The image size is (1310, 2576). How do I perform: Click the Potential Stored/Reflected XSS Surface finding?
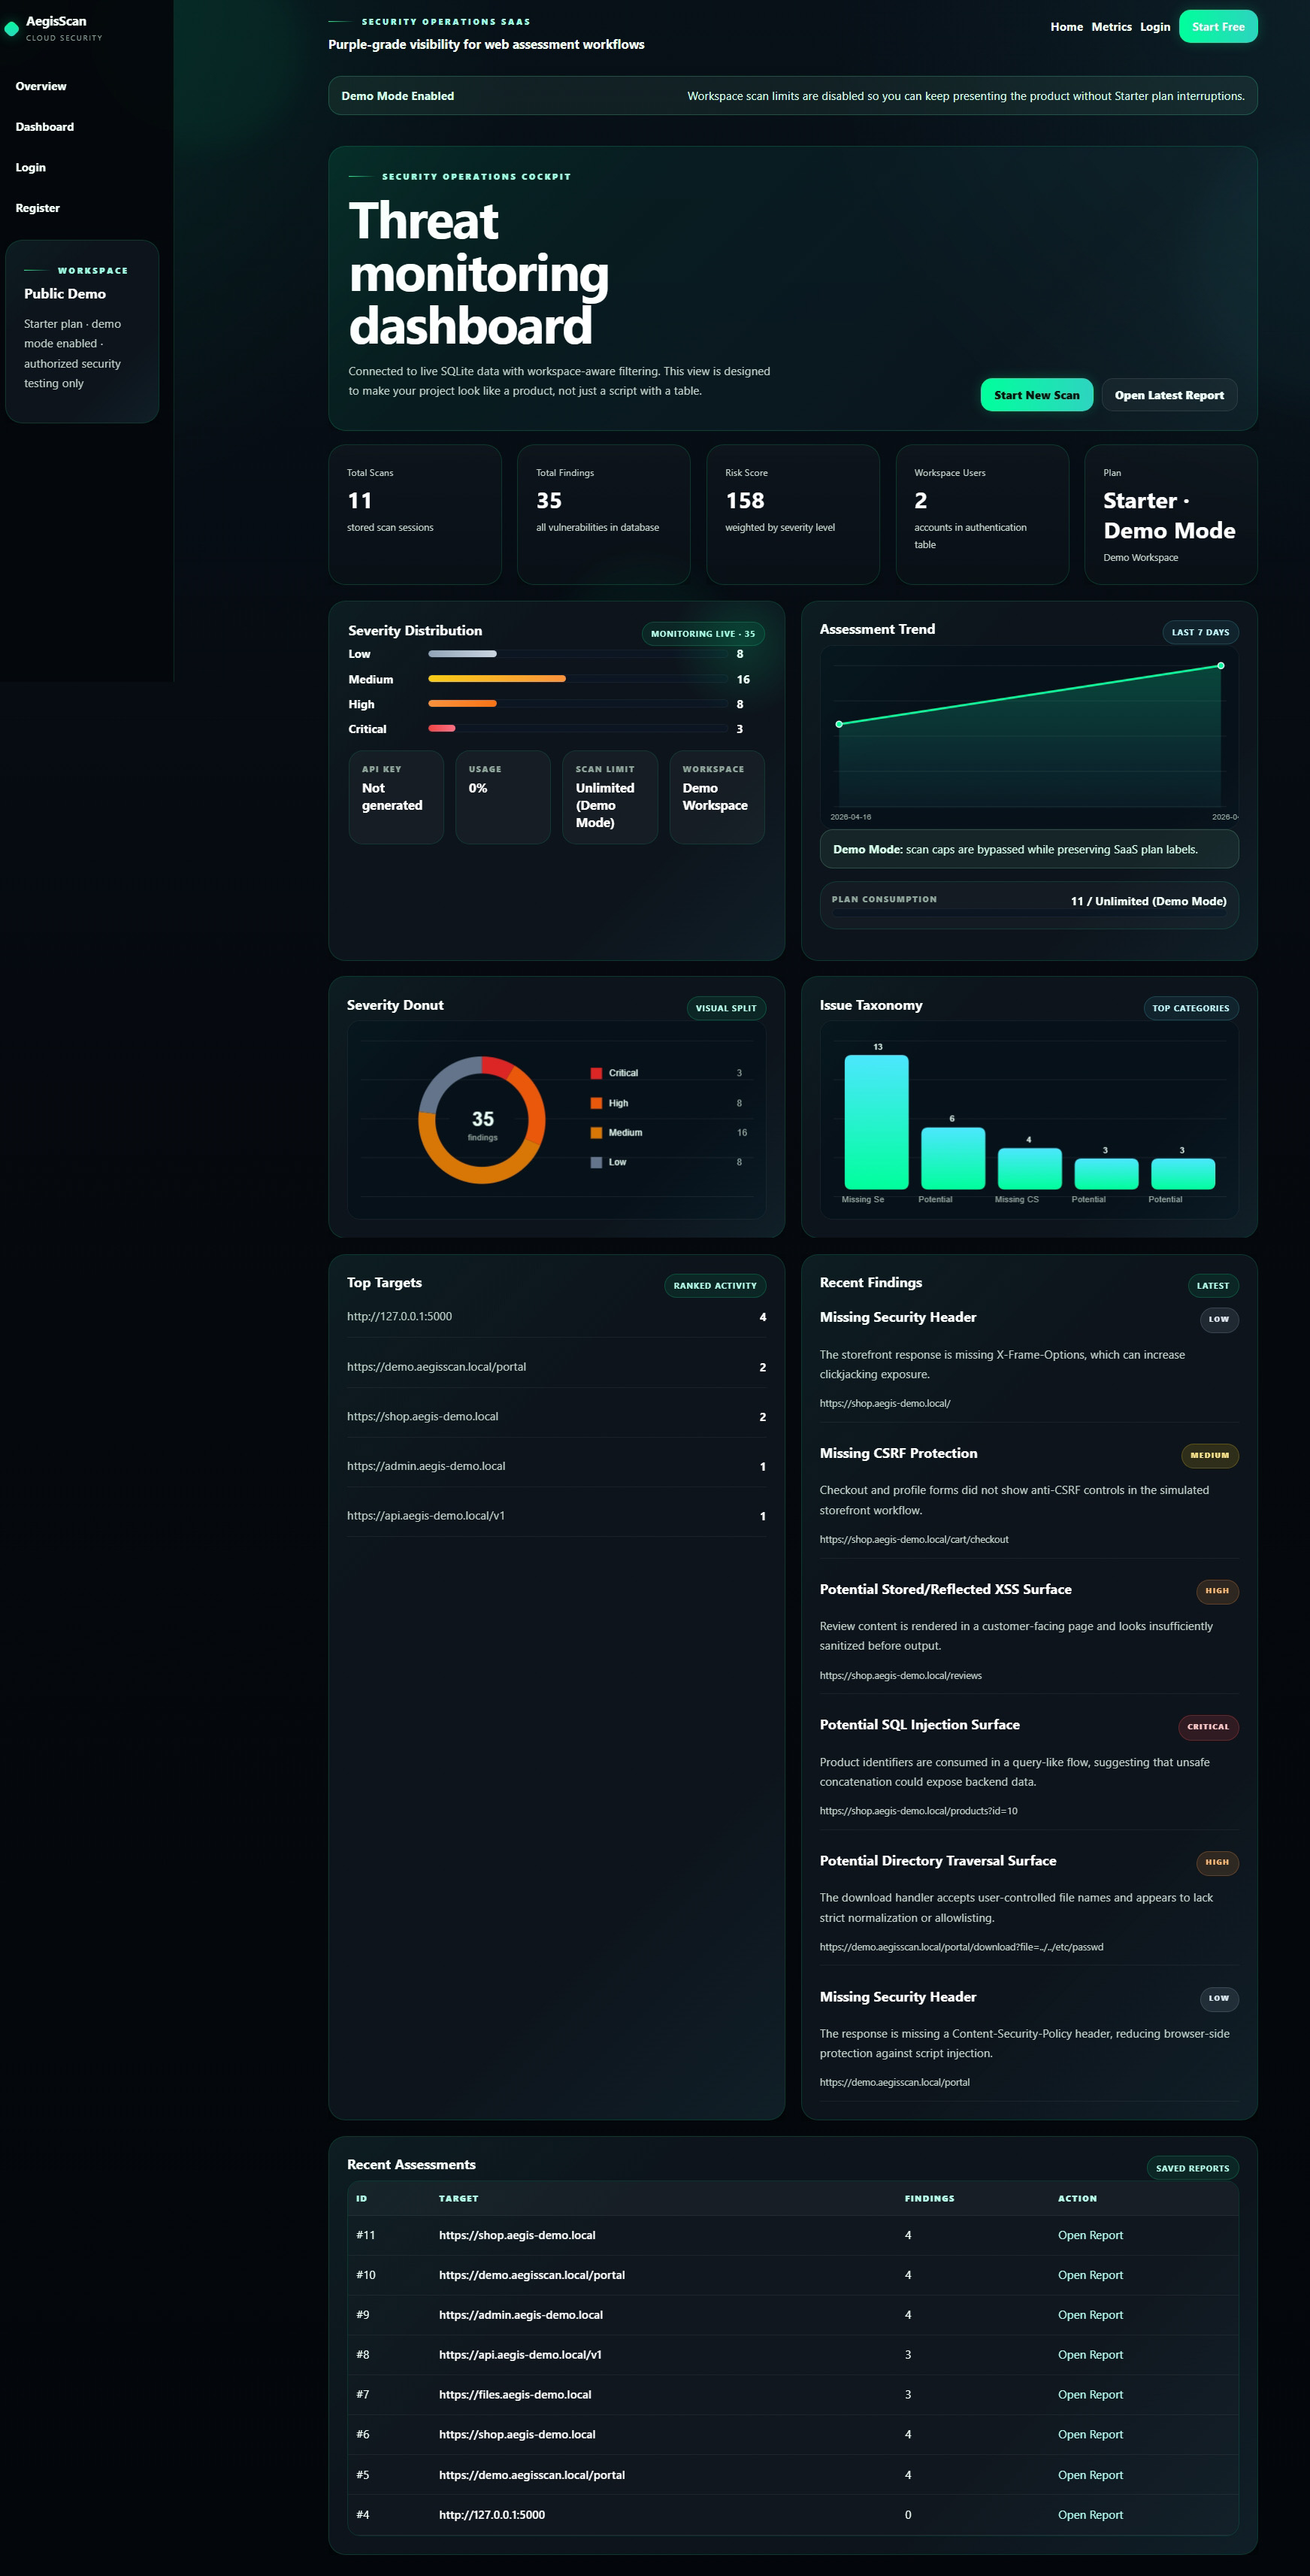point(945,1589)
